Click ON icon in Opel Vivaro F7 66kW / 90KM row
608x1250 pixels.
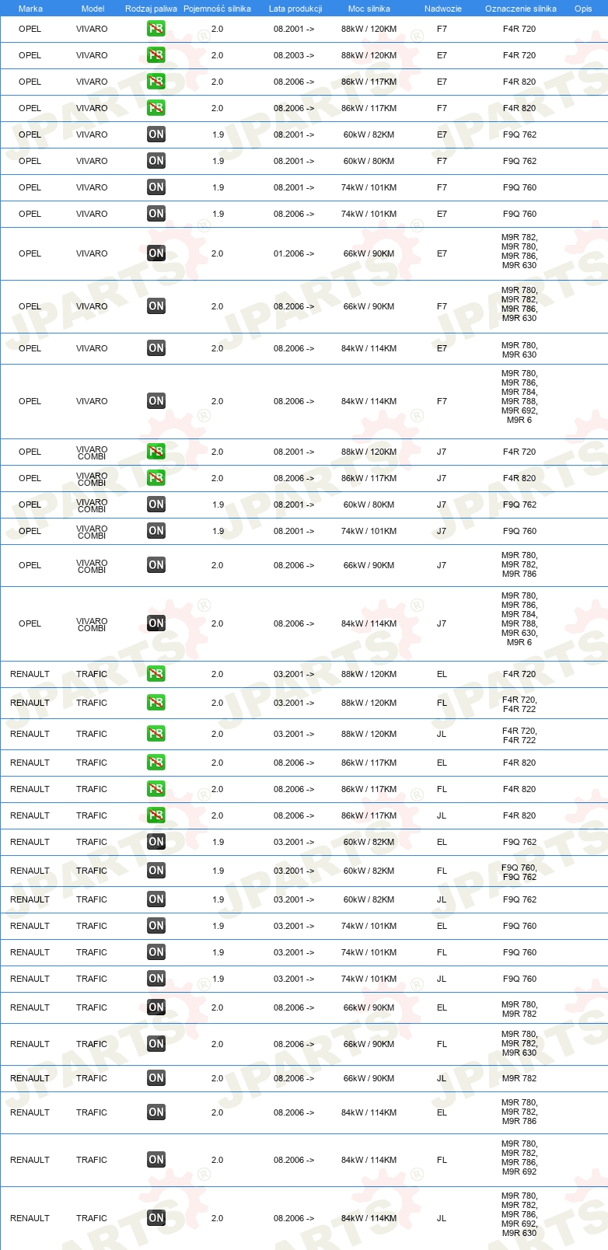(x=156, y=306)
